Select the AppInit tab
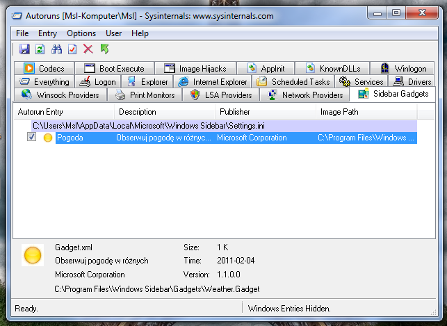447x326 pixels. 266,68
